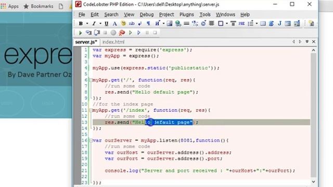Open the Project menu
Viewport: 333px width, 187px height.
coord(166,15)
